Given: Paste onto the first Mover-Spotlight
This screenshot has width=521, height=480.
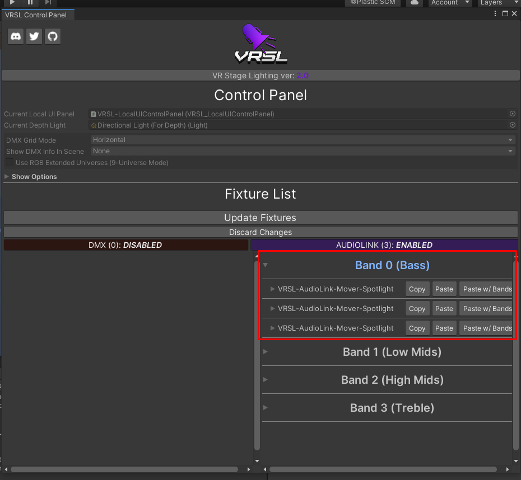Looking at the screenshot, I should (444, 289).
